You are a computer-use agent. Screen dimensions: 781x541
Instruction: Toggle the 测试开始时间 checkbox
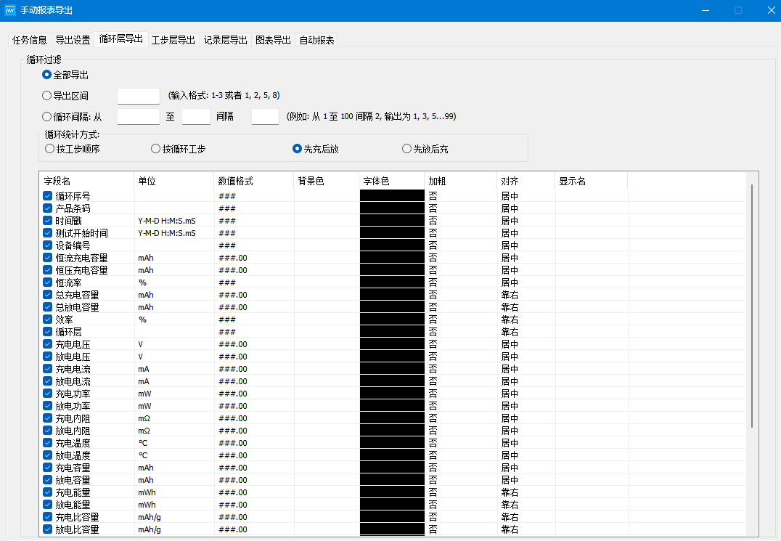pyautogui.click(x=48, y=232)
